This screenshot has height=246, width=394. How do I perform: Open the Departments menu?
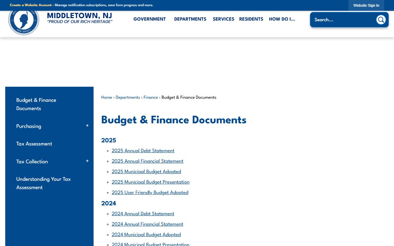(190, 19)
